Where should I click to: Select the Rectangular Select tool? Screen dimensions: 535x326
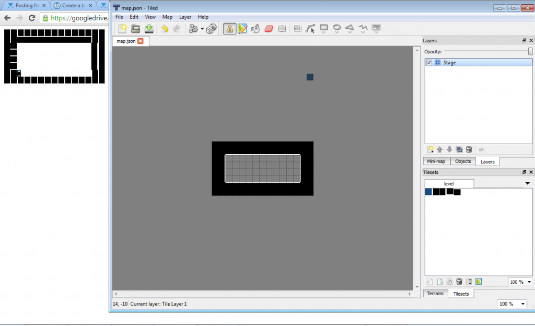click(x=282, y=29)
